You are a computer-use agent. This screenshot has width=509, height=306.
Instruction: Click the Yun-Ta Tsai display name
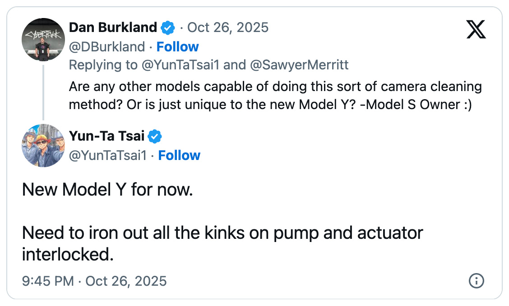point(106,136)
